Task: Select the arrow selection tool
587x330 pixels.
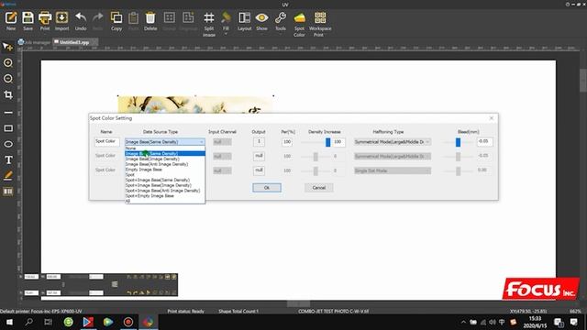Action: 8,47
